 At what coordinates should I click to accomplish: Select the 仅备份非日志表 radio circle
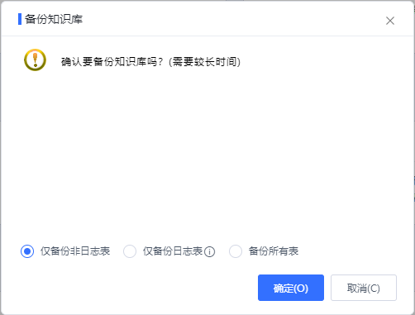[27, 251]
